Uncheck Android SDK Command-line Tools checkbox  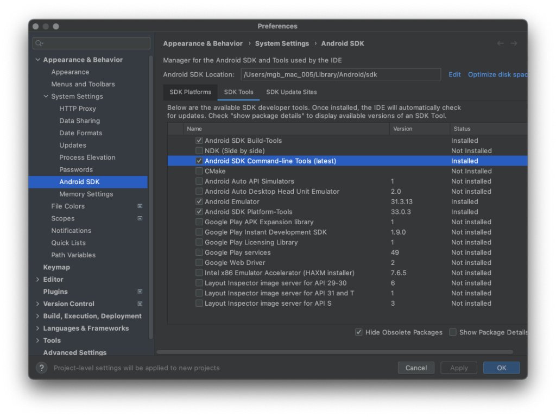pyautogui.click(x=199, y=161)
